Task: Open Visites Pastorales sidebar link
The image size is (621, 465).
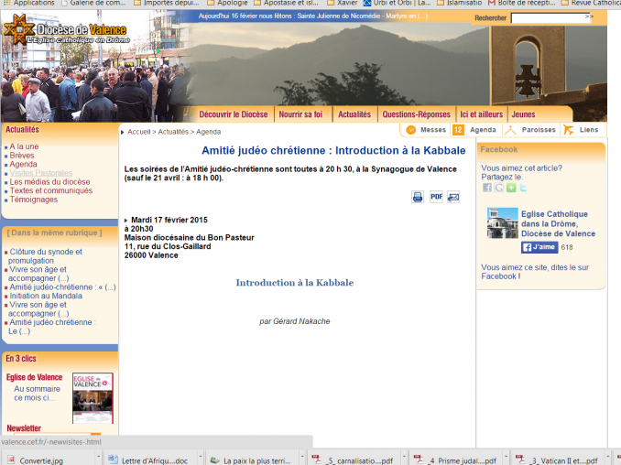Action: pos(41,173)
